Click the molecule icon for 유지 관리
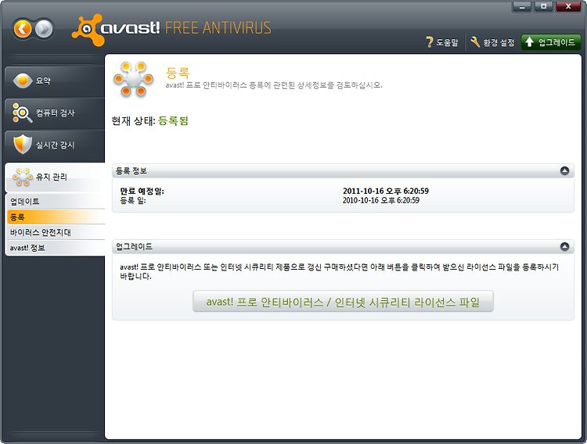 coord(23,177)
